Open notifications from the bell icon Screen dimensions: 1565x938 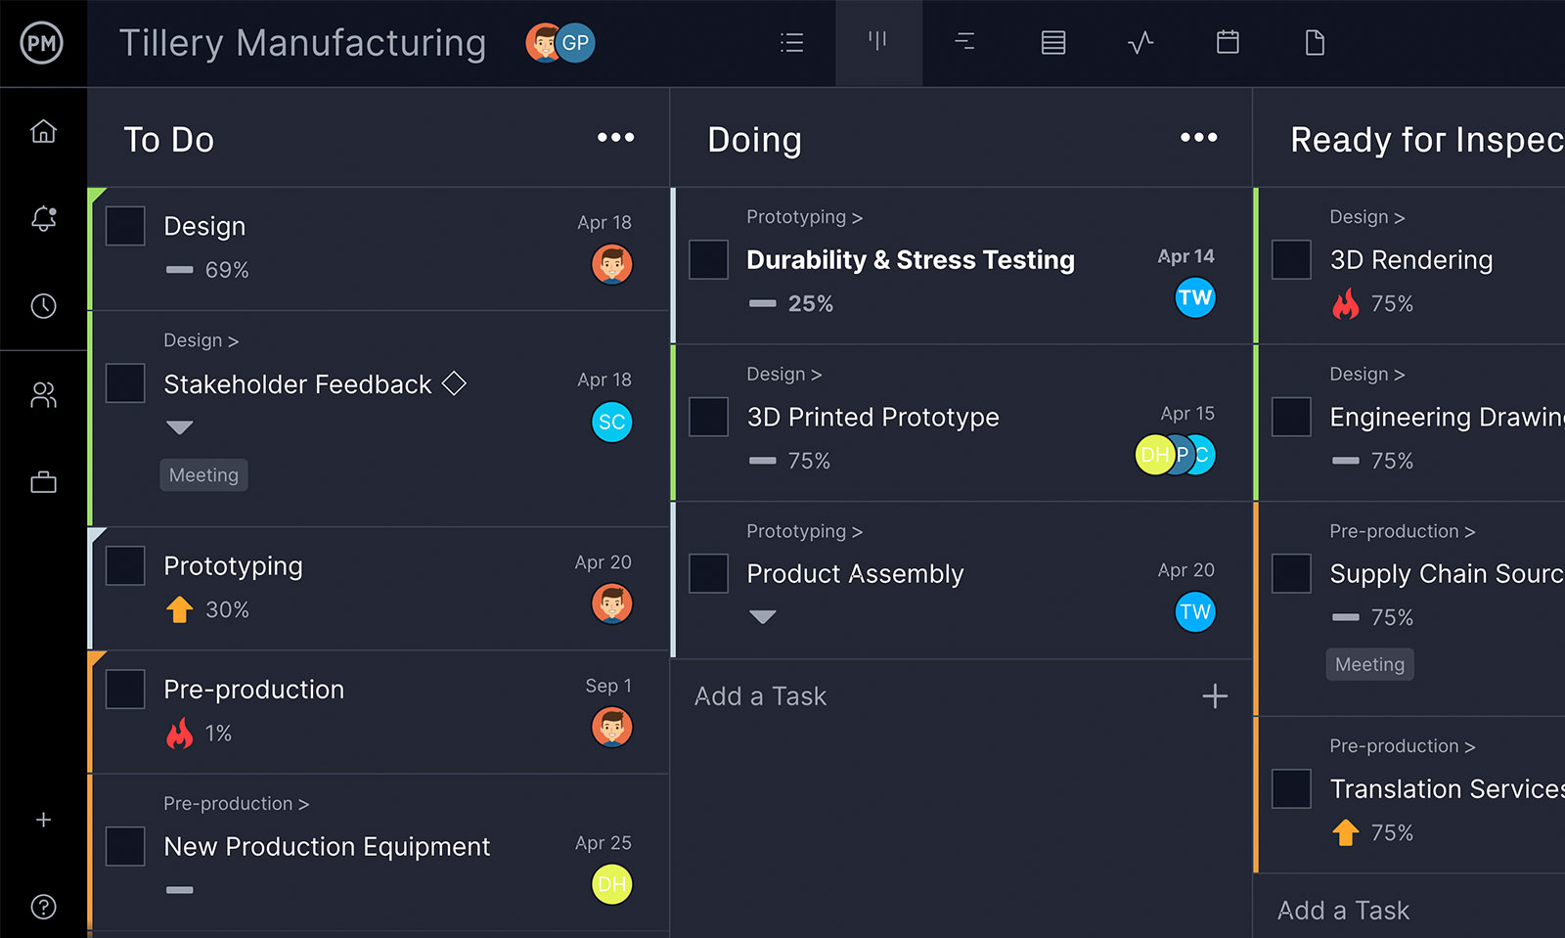coord(43,219)
